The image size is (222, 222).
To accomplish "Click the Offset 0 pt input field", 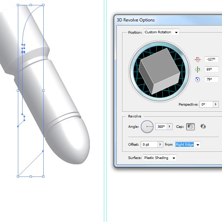I will coord(149,145).
